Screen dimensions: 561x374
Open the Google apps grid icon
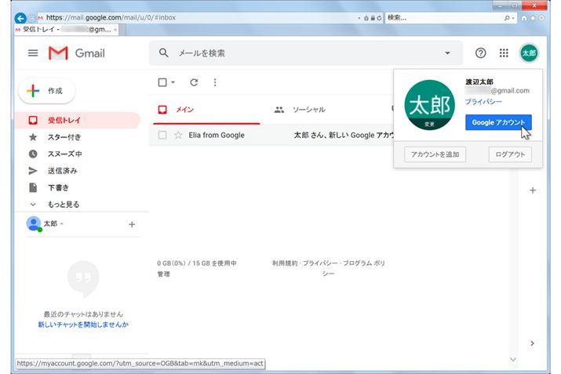click(x=504, y=53)
